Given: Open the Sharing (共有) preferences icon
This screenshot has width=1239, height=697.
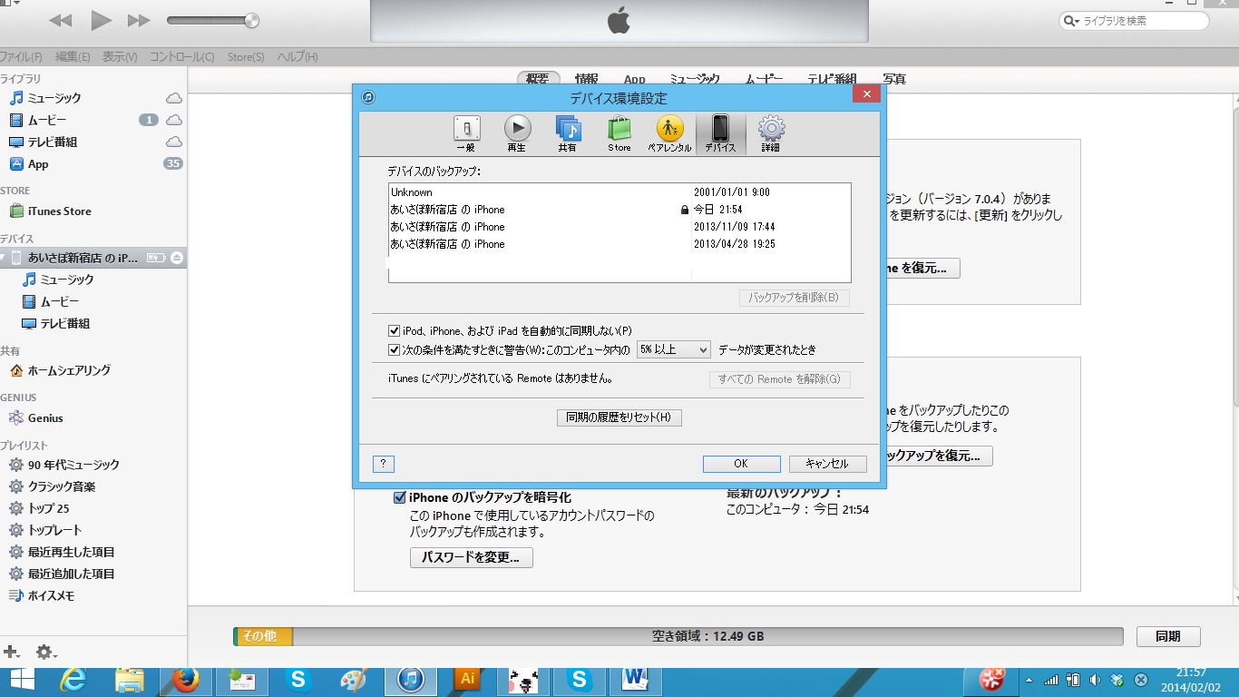Looking at the screenshot, I should 568,133.
